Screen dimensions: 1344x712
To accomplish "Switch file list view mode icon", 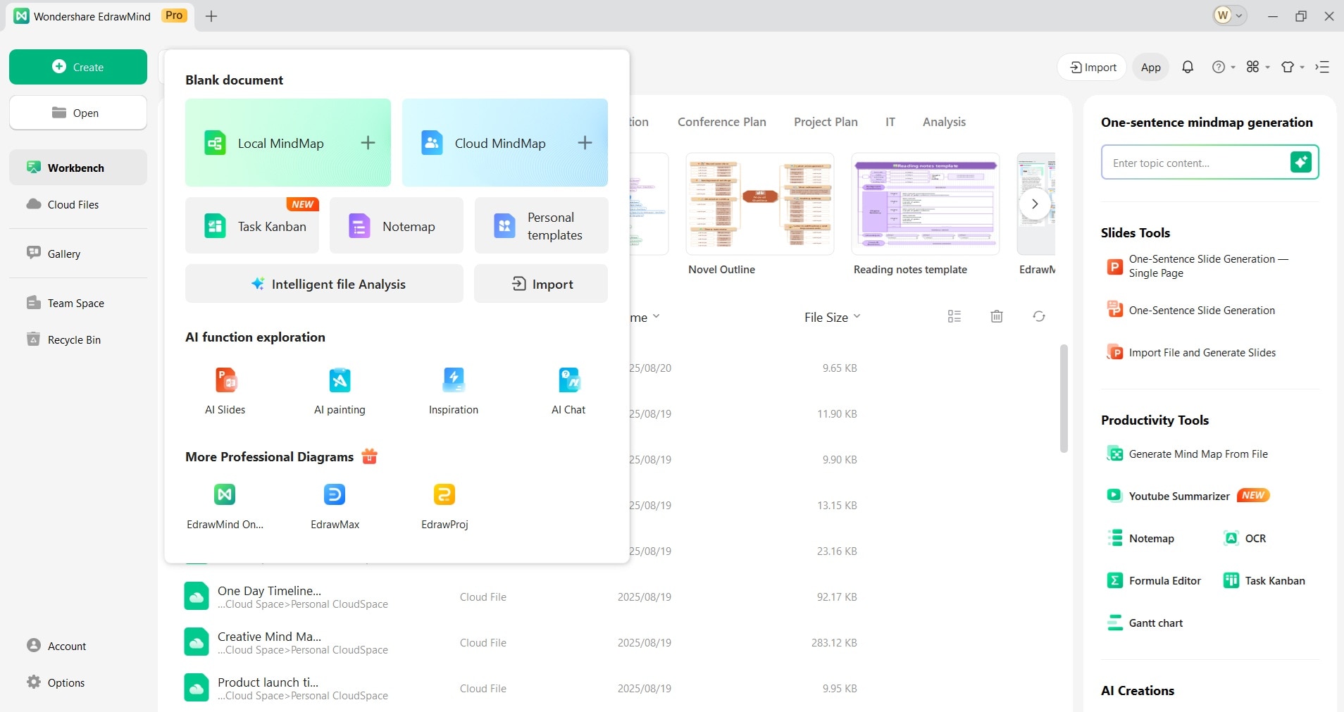I will (x=954, y=316).
